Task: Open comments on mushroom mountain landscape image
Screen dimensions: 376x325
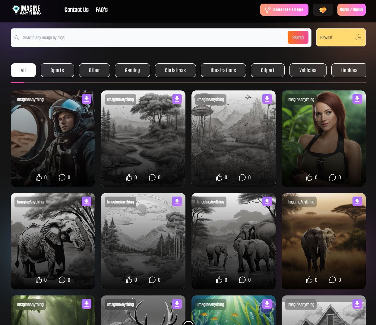Action: click(x=242, y=177)
